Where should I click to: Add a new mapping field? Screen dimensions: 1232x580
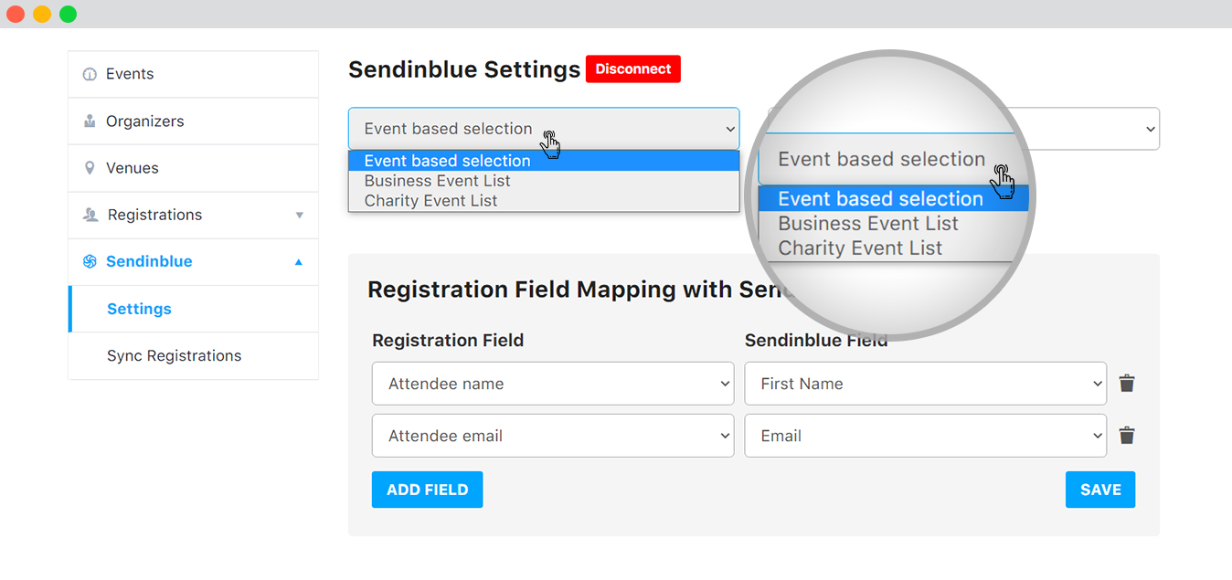(x=427, y=490)
